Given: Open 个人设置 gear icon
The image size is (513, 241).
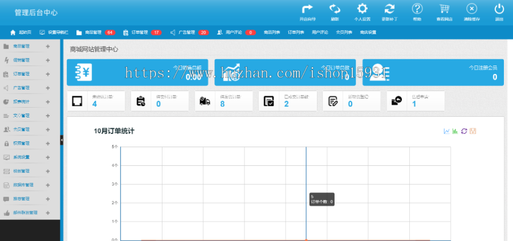Looking at the screenshot, I should (x=362, y=9).
